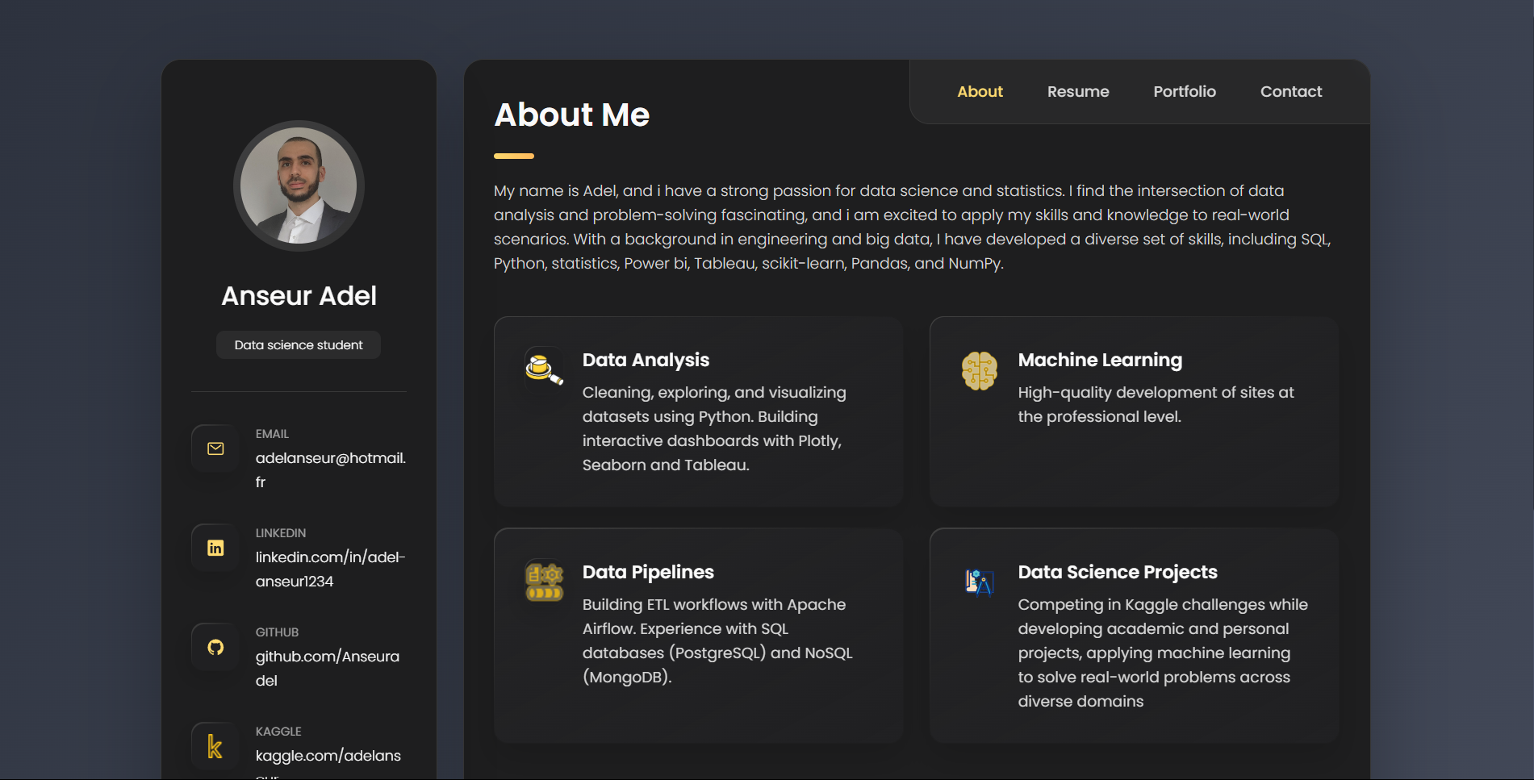1534x780 pixels.
Task: Click the Kaggle 'k' icon
Action: pos(215,746)
